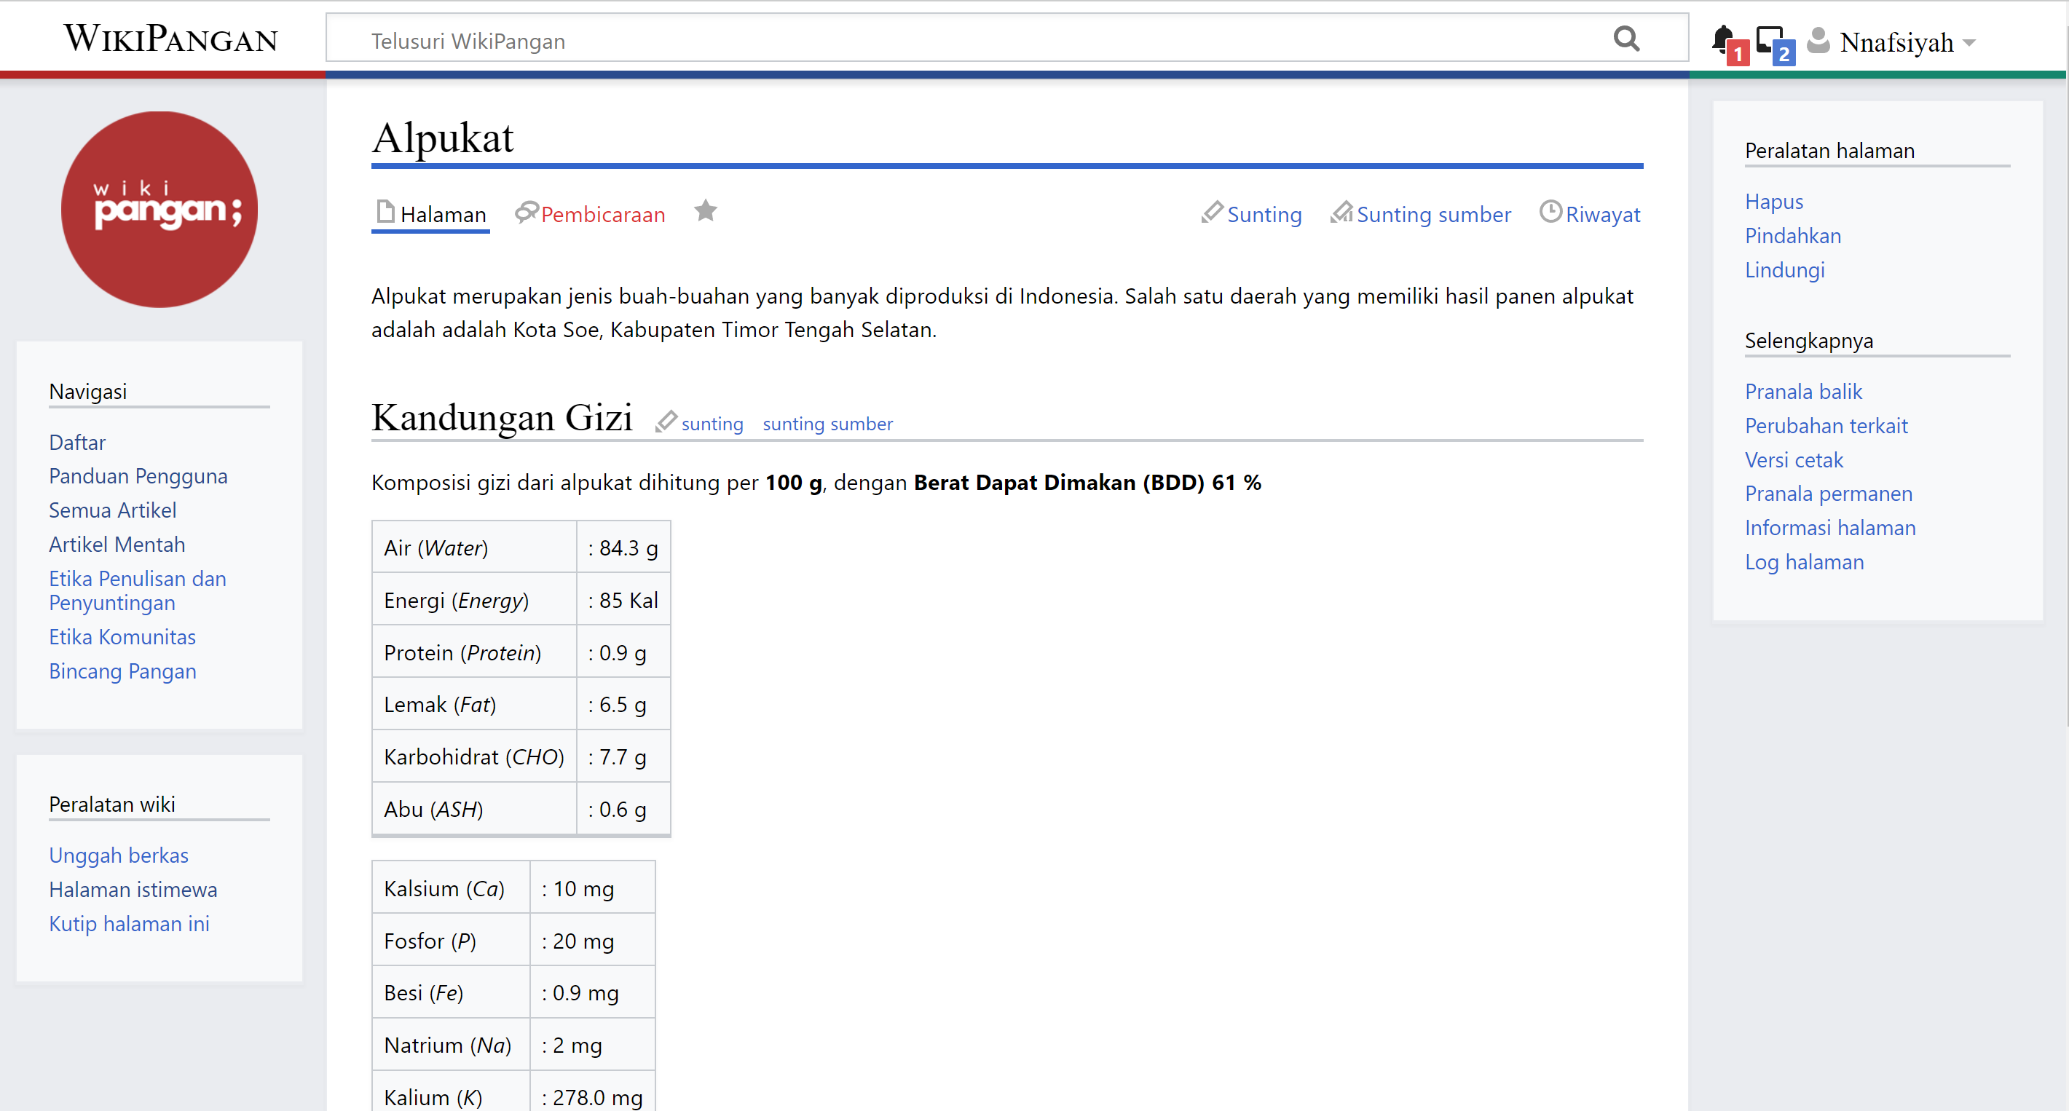Click the Riwayat clock icon
2069x1111 pixels.
1550,212
